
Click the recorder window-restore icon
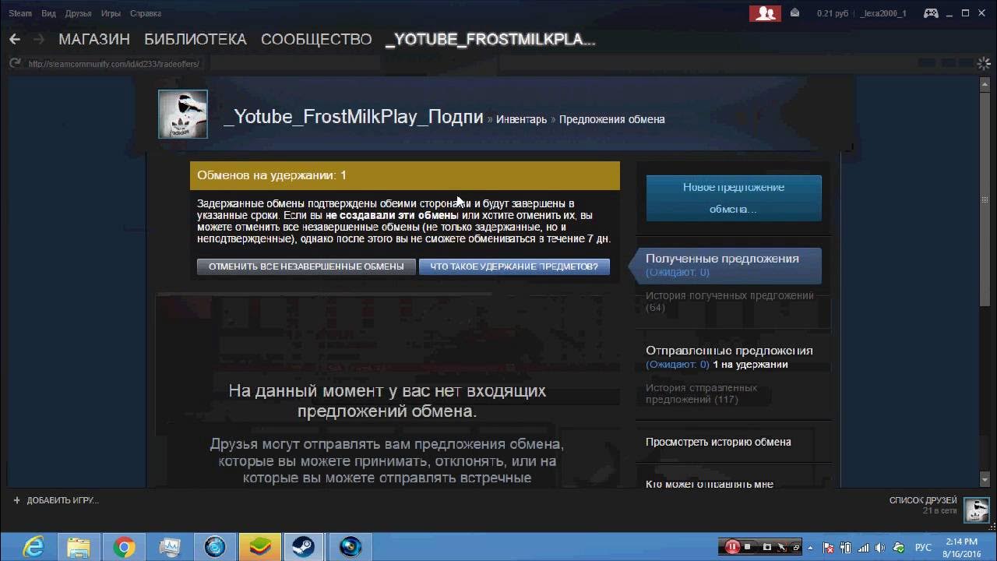click(798, 547)
